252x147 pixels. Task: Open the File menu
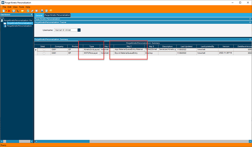click(4, 7)
